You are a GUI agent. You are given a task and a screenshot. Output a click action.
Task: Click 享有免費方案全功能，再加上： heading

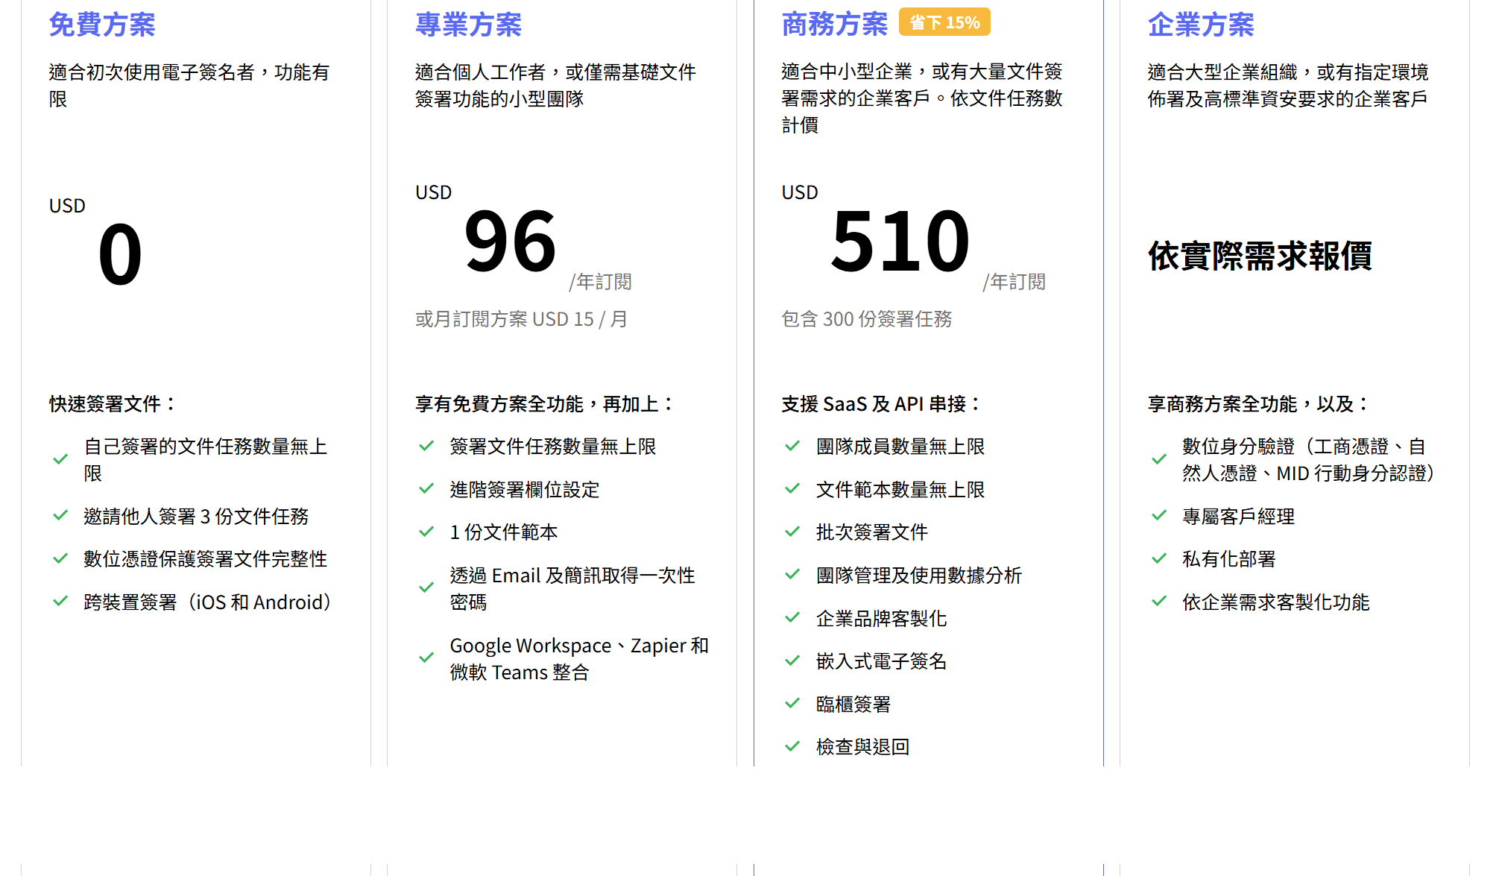point(546,404)
